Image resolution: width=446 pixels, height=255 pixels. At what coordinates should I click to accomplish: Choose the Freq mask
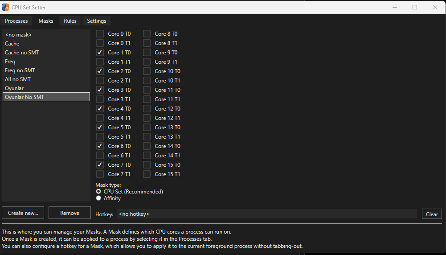[x=46, y=62]
